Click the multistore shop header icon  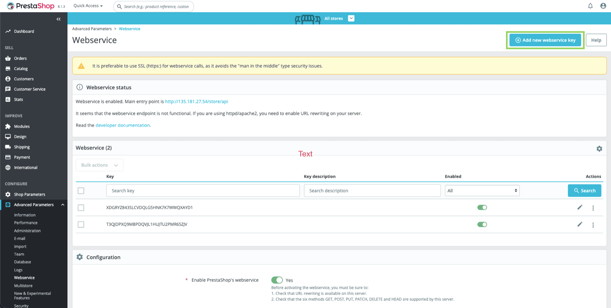(x=307, y=19)
